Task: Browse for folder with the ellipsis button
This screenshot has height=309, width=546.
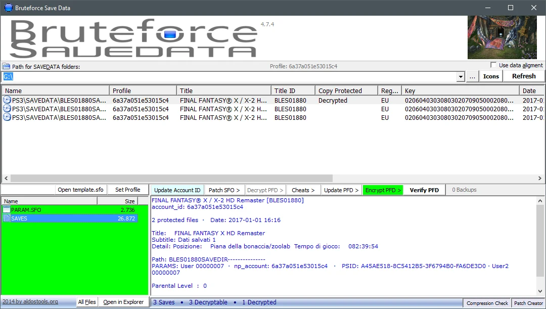Action: pyautogui.click(x=472, y=77)
